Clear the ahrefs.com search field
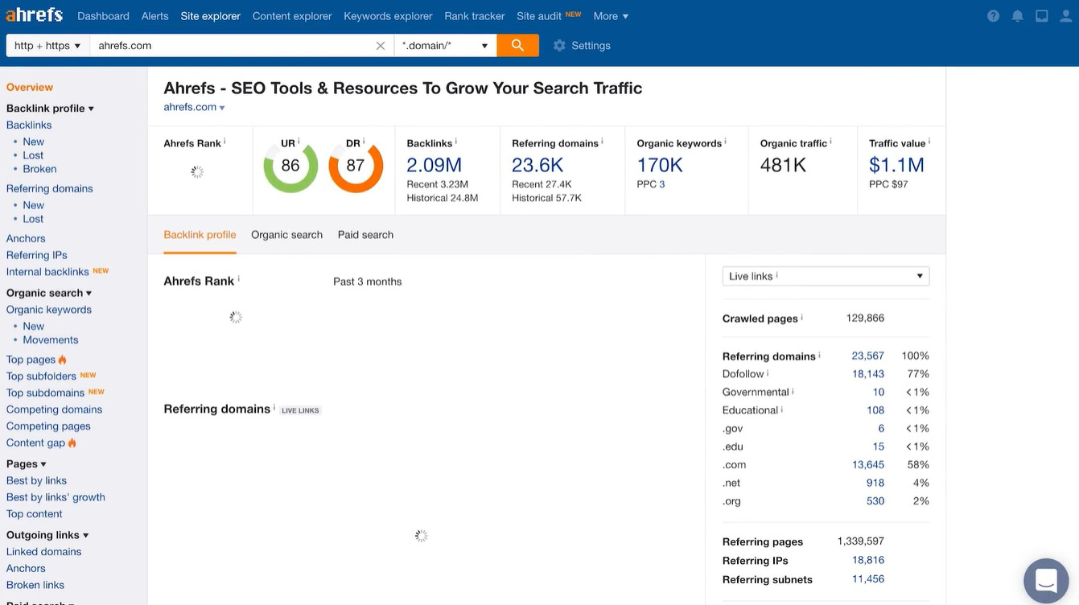Image resolution: width=1079 pixels, height=605 pixels. [x=381, y=46]
